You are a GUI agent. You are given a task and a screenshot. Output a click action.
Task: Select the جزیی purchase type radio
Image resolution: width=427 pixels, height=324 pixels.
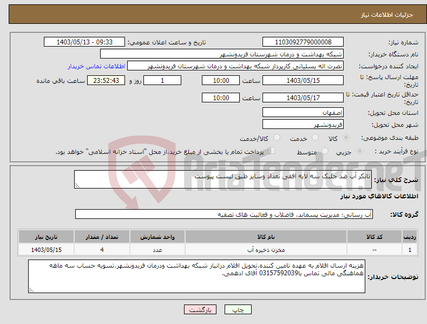point(359,151)
